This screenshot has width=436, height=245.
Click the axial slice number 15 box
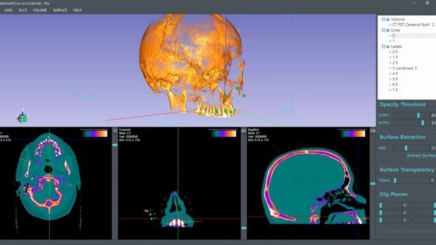(115, 131)
